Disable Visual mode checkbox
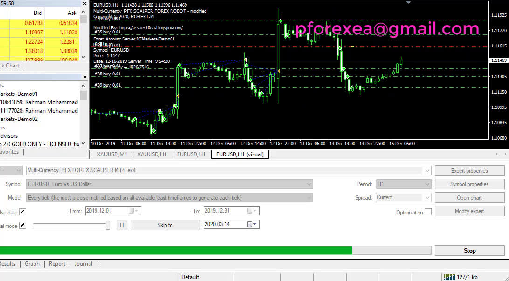The width and height of the screenshot is (509, 281). tap(22, 226)
